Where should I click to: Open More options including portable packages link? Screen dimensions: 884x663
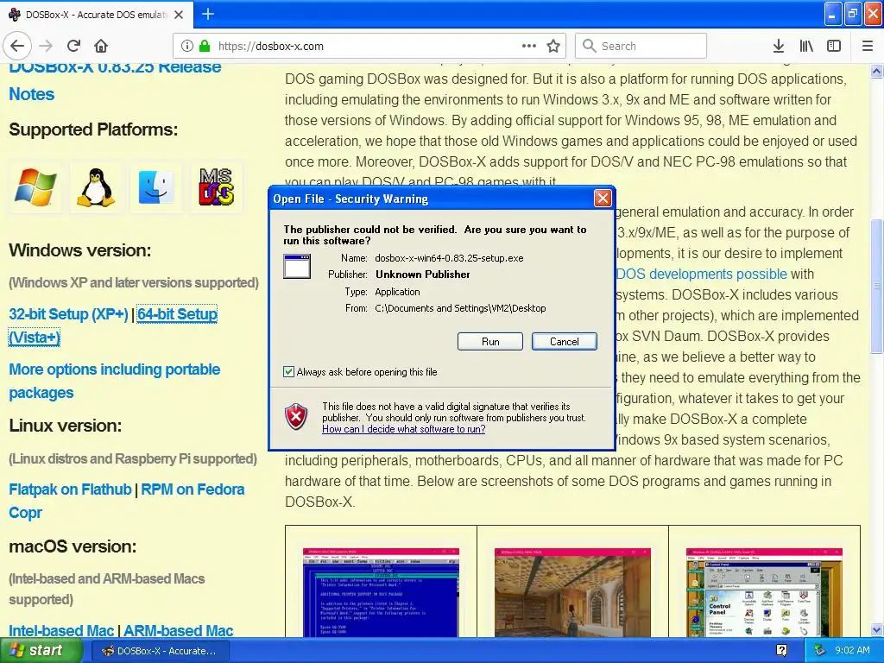tap(115, 381)
